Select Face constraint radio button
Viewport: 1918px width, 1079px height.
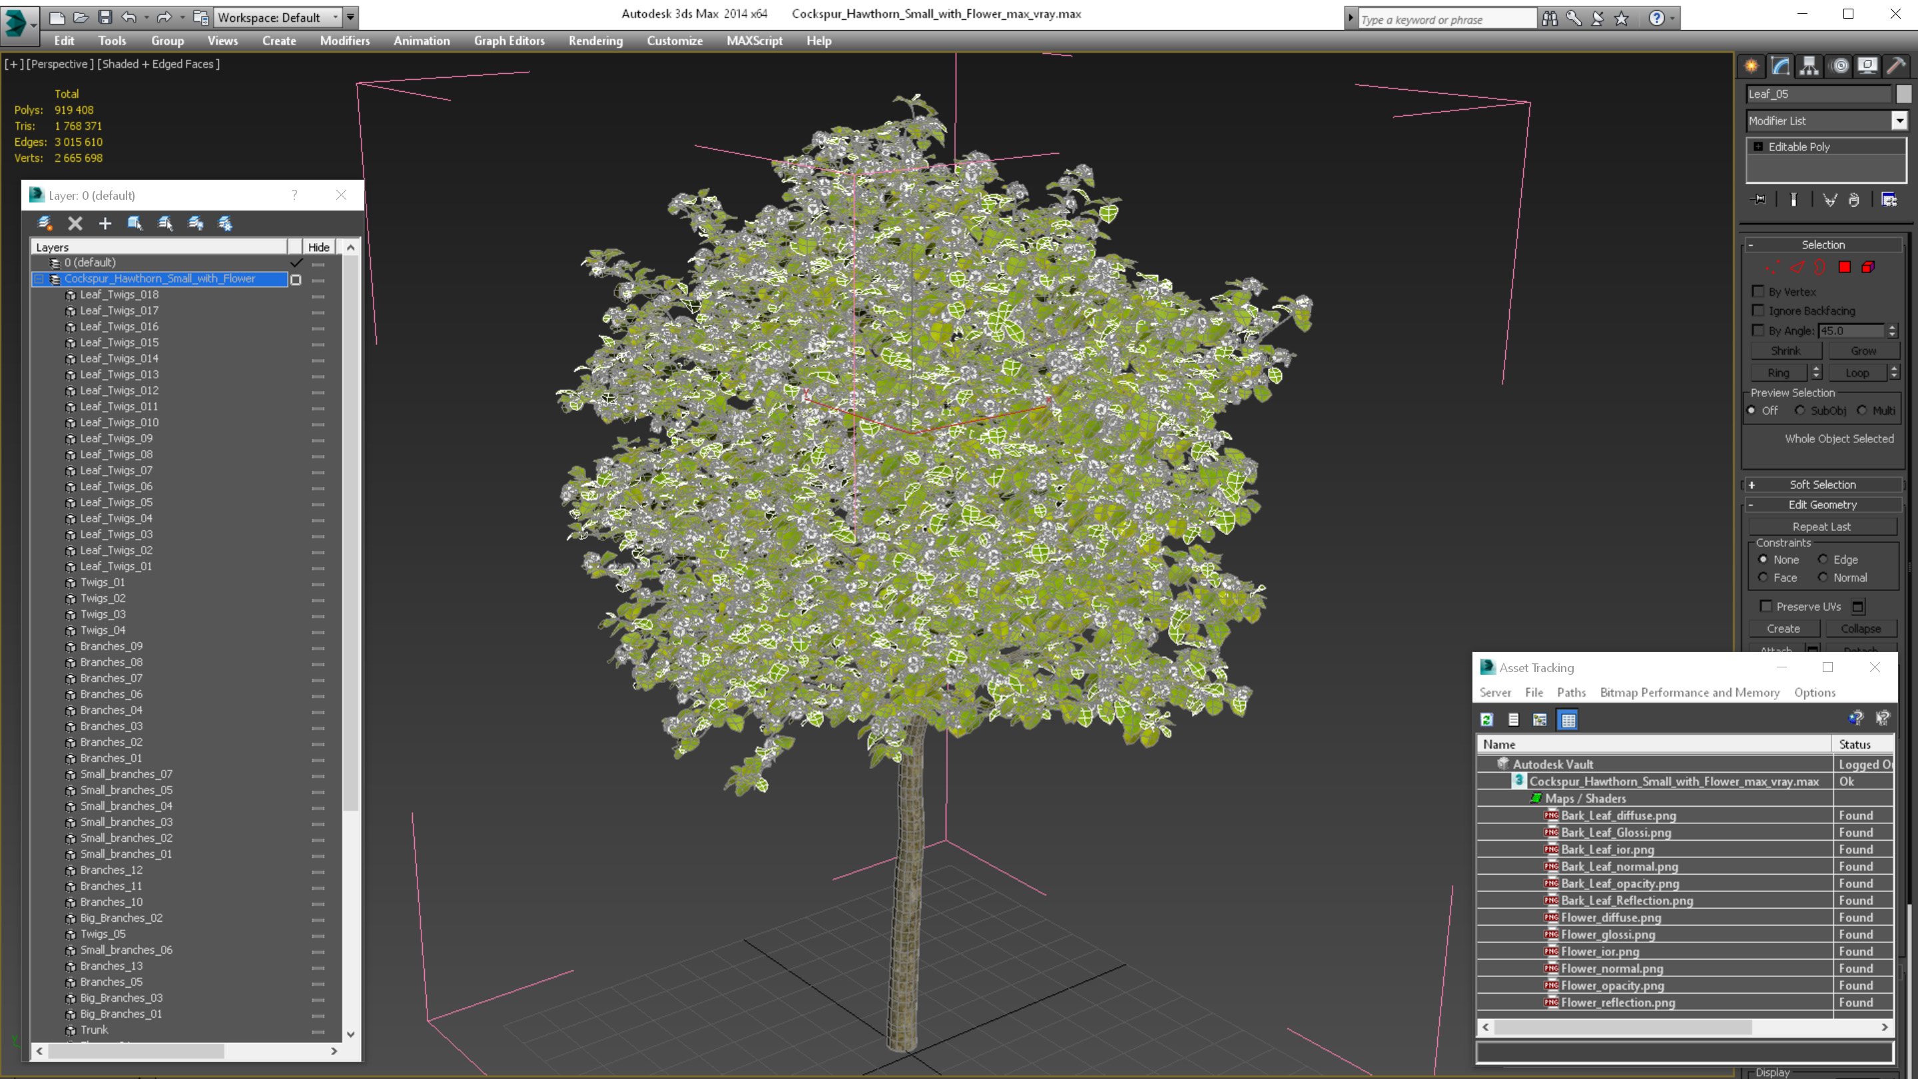1762,577
